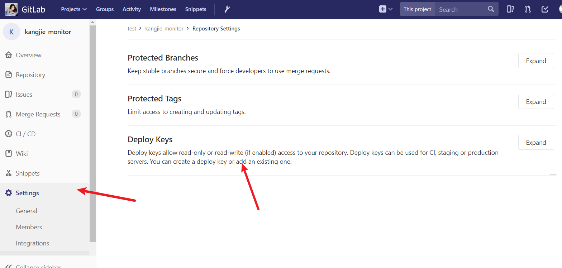Open the Activity page
This screenshot has width=562, height=268.
132,9
